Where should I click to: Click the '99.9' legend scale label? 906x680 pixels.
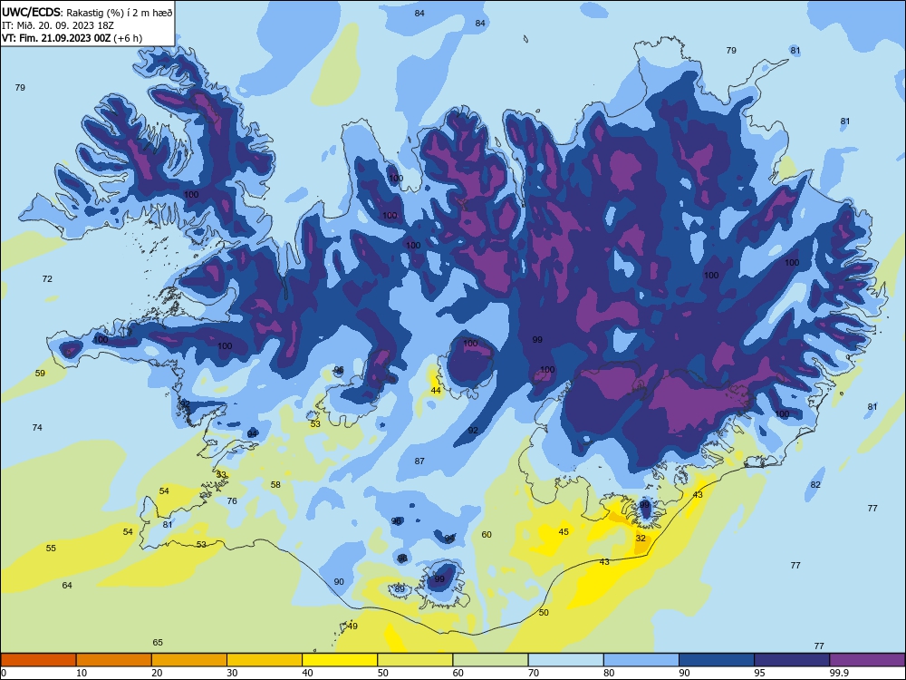click(839, 673)
